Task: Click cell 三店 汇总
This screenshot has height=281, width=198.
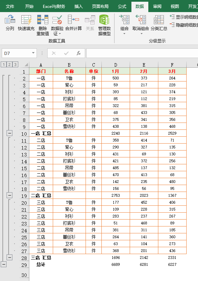Action: coord(41,258)
